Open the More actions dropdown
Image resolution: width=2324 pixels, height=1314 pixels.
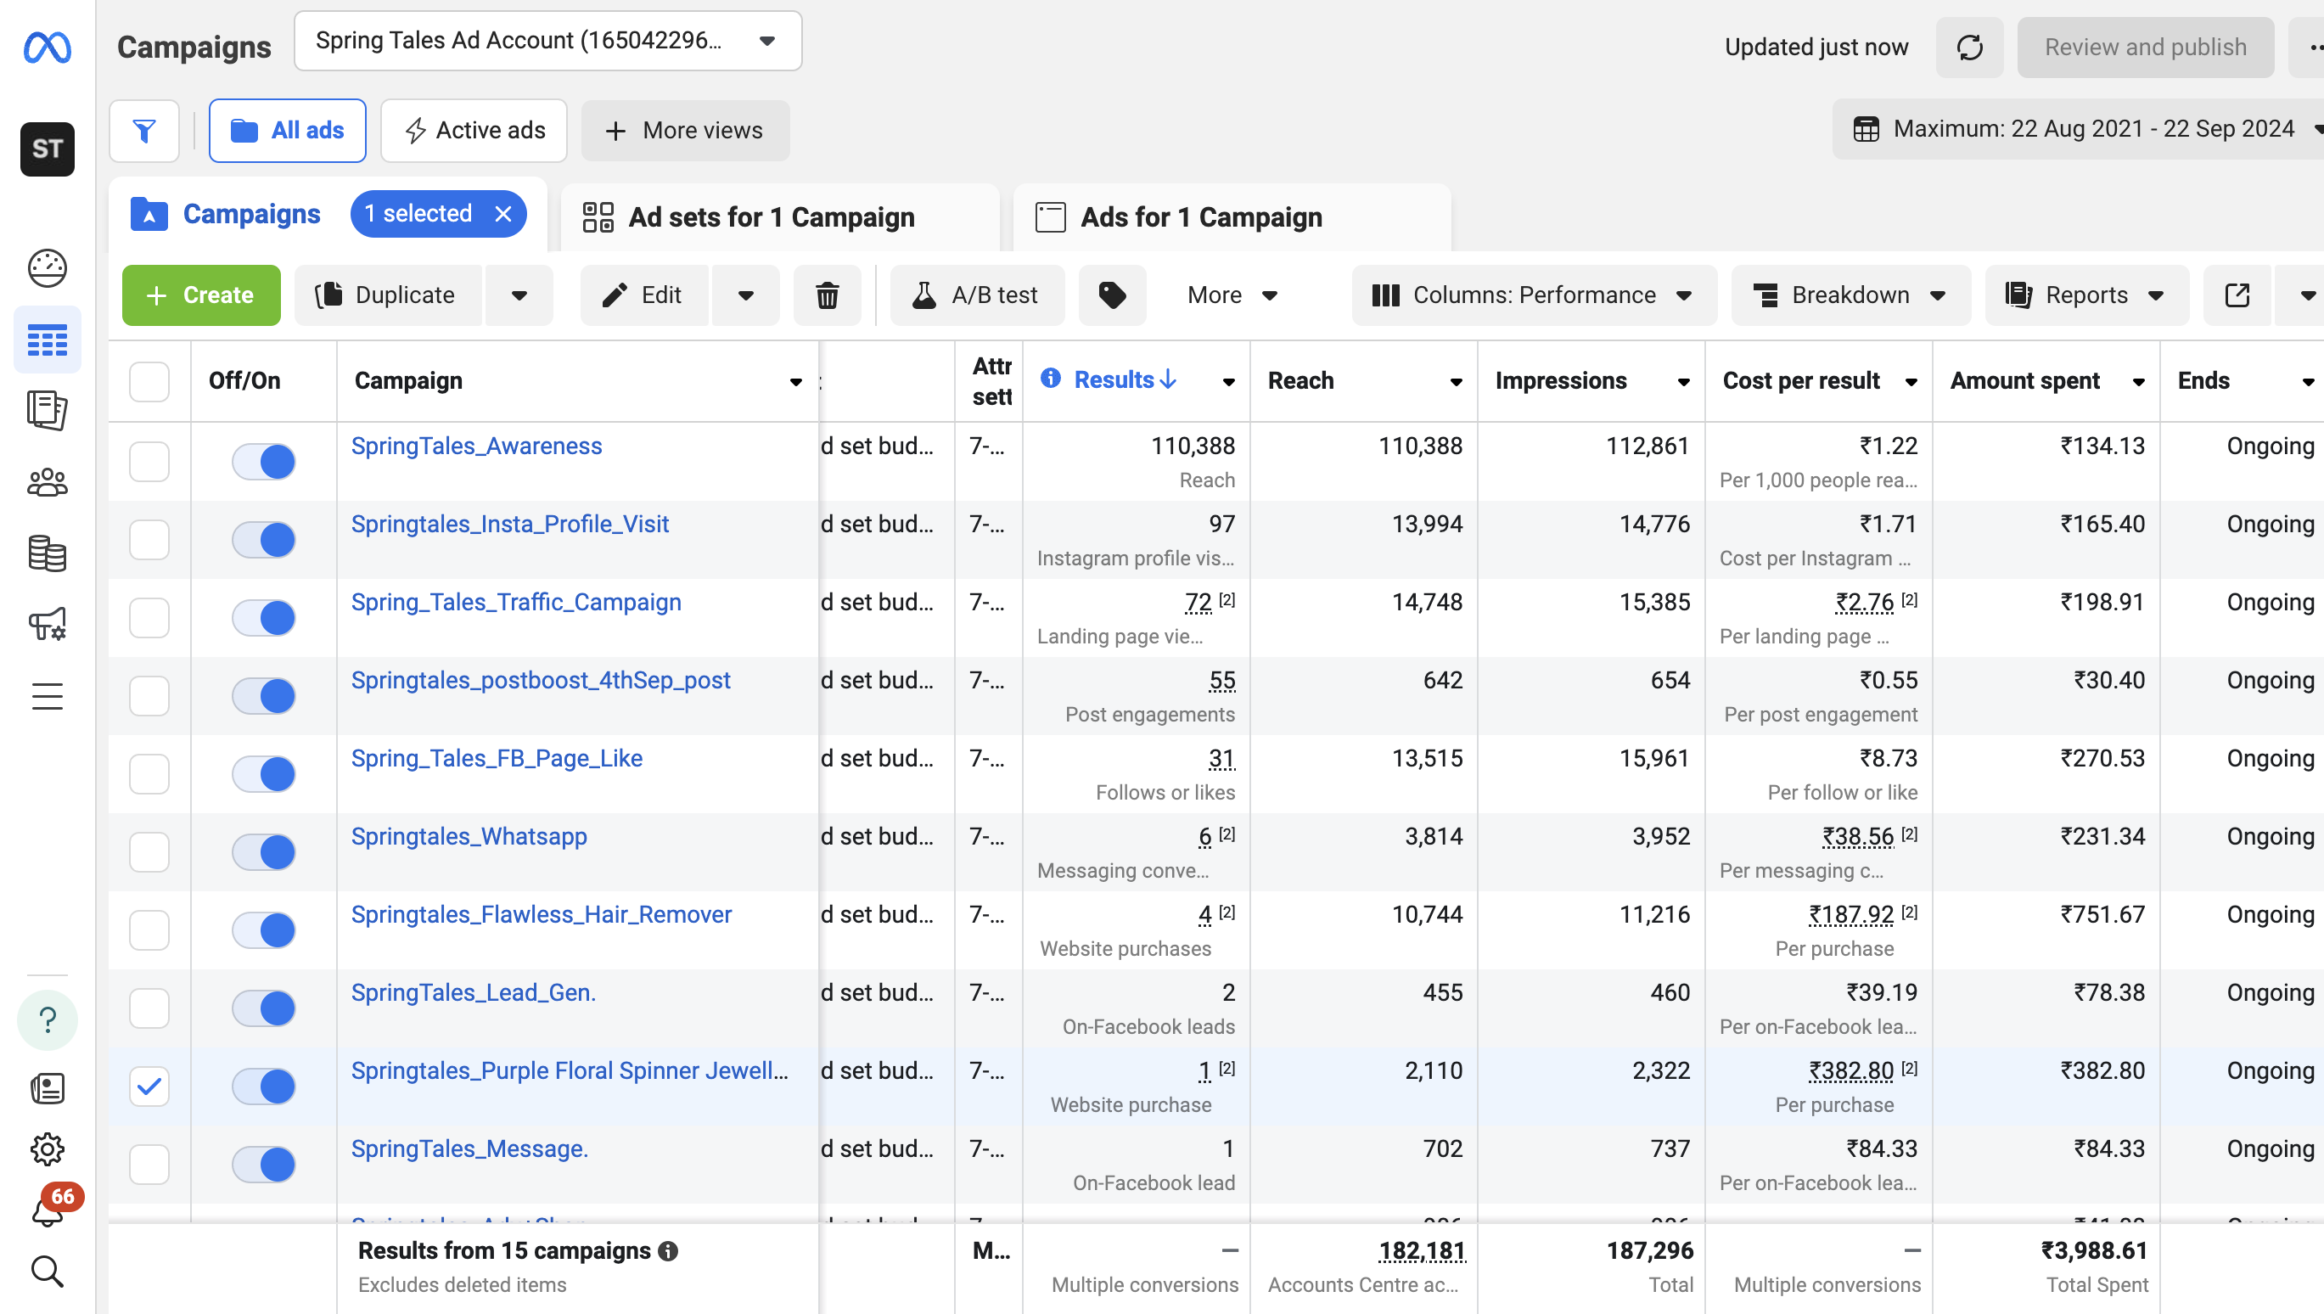click(1232, 295)
